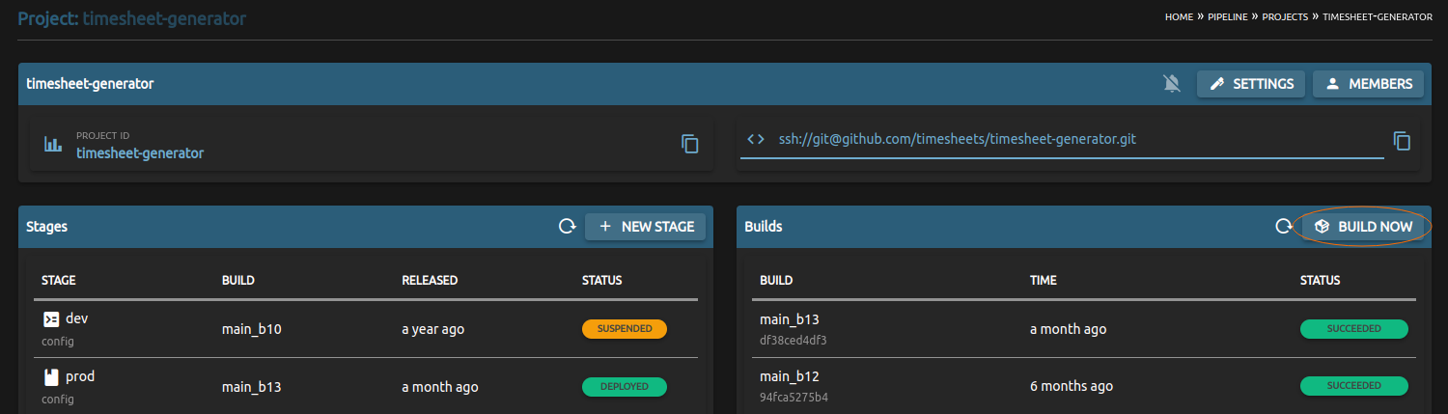Go to Home in breadcrumb

point(1179,17)
